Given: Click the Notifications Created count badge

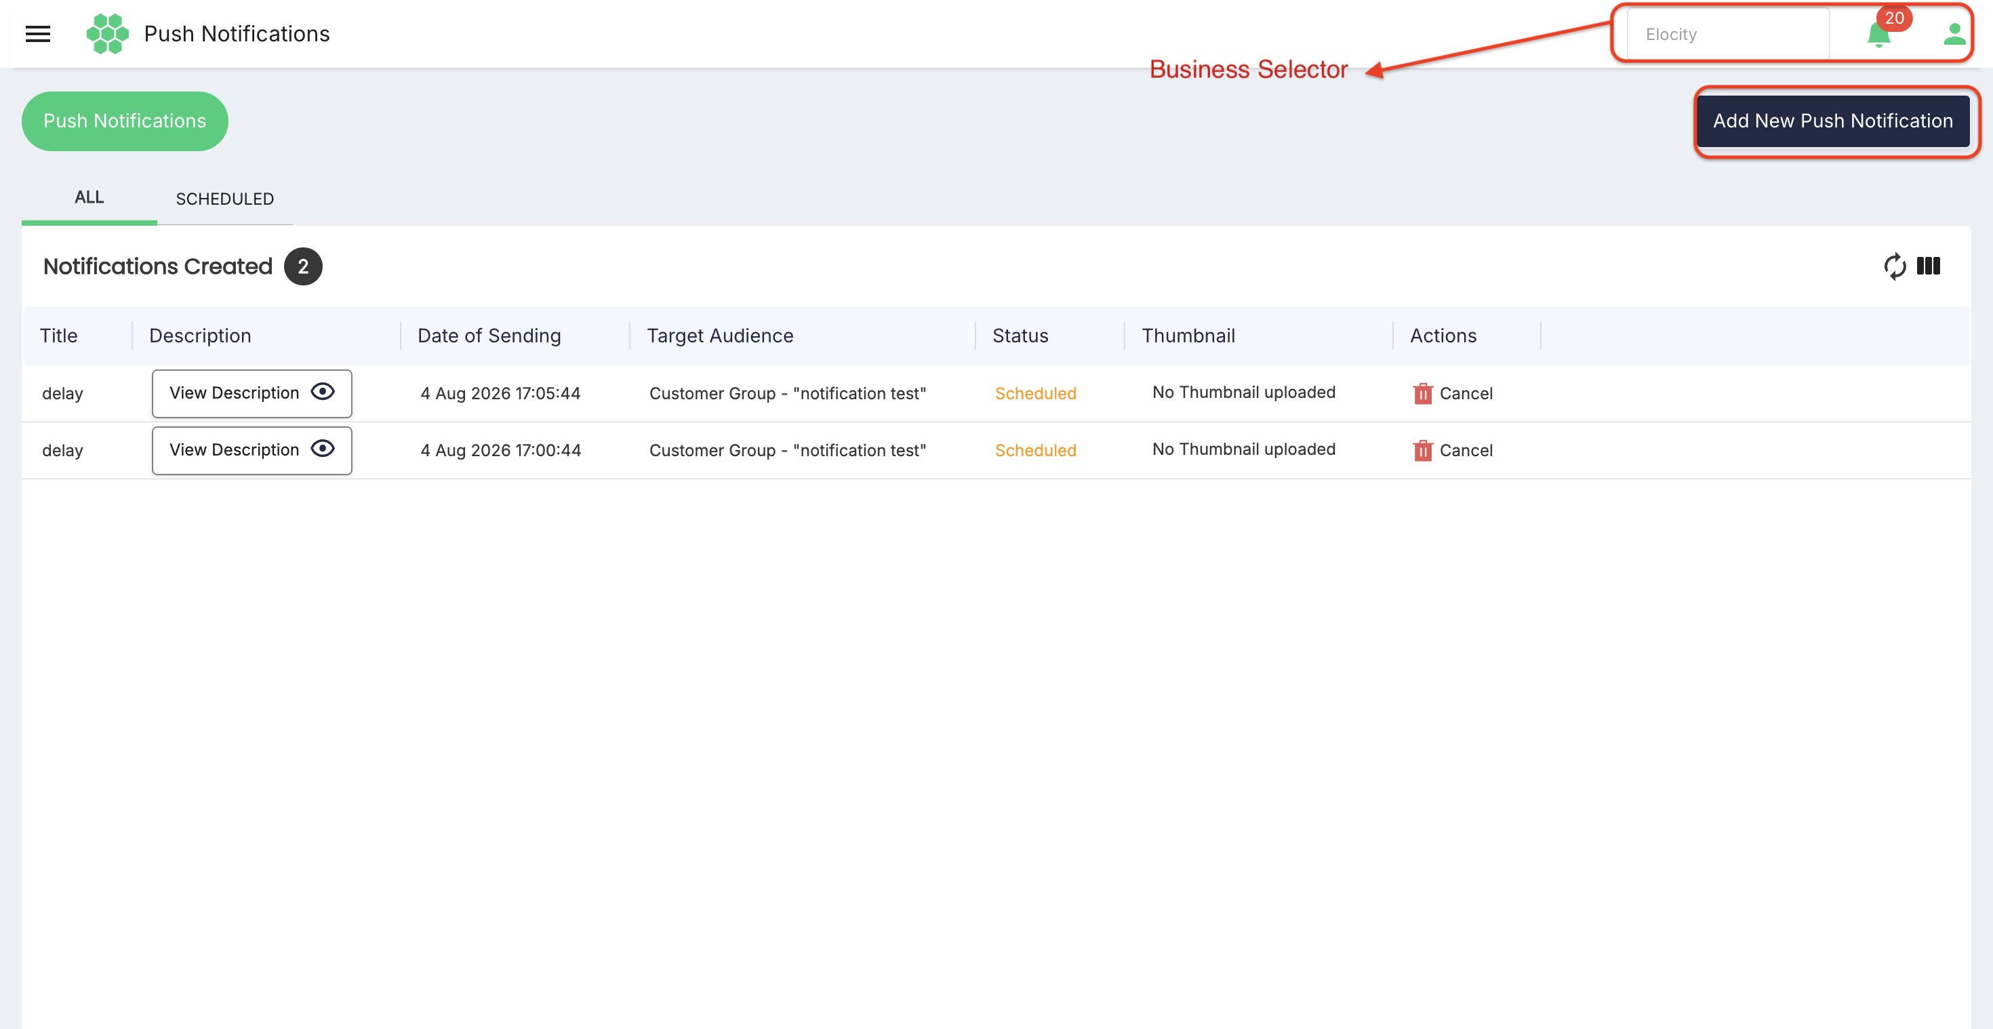Looking at the screenshot, I should (x=303, y=267).
